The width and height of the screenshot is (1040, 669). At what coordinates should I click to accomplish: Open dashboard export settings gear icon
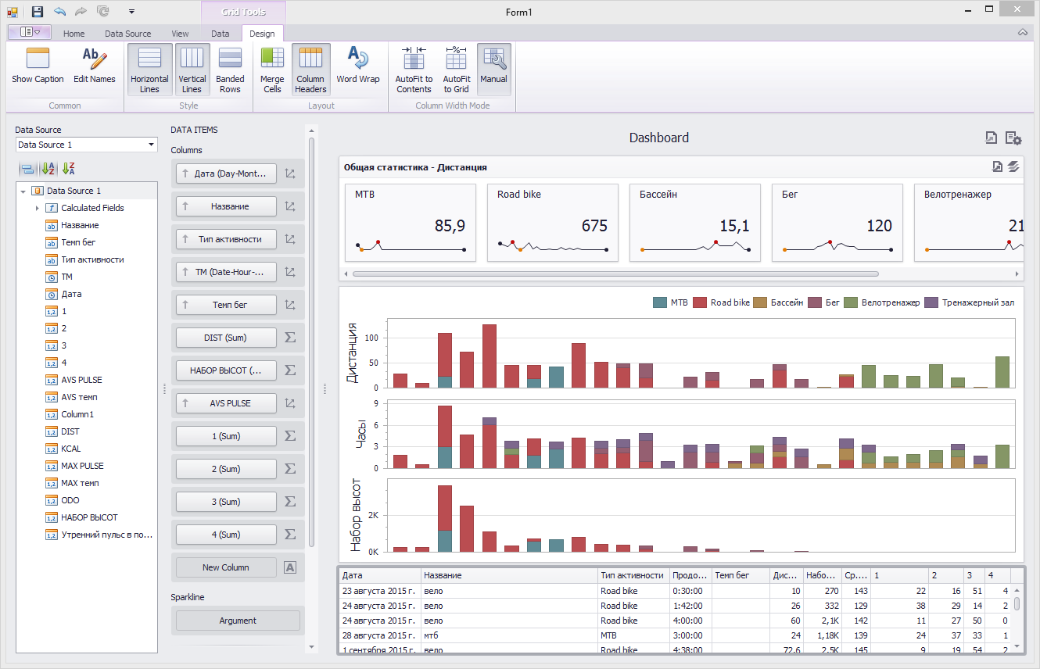[1013, 138]
